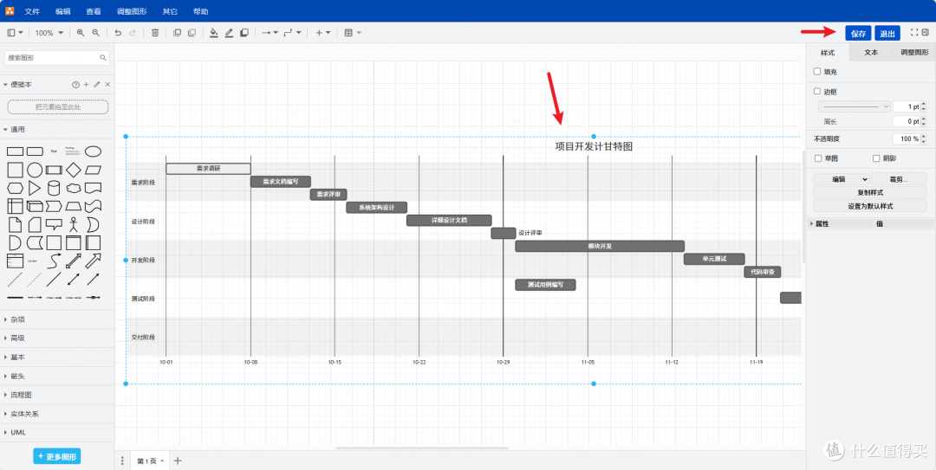Click the 保存 save button
The height and width of the screenshot is (470, 936).
[x=858, y=34]
